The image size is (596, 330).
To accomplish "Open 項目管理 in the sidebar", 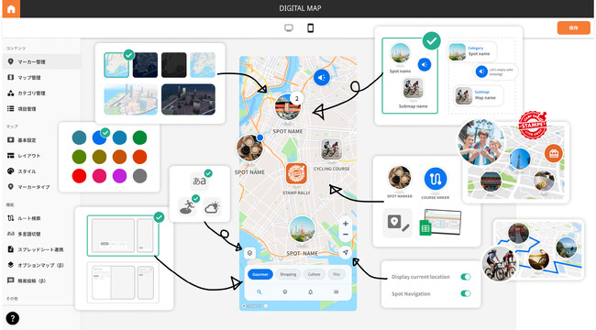I will [x=41, y=109].
